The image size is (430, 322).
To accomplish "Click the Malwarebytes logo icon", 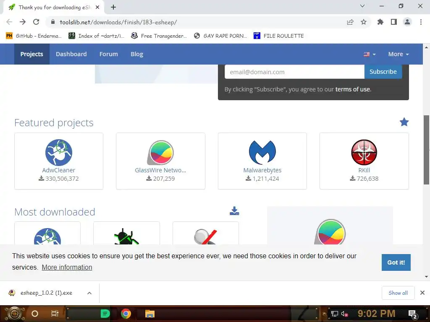I will point(262,152).
